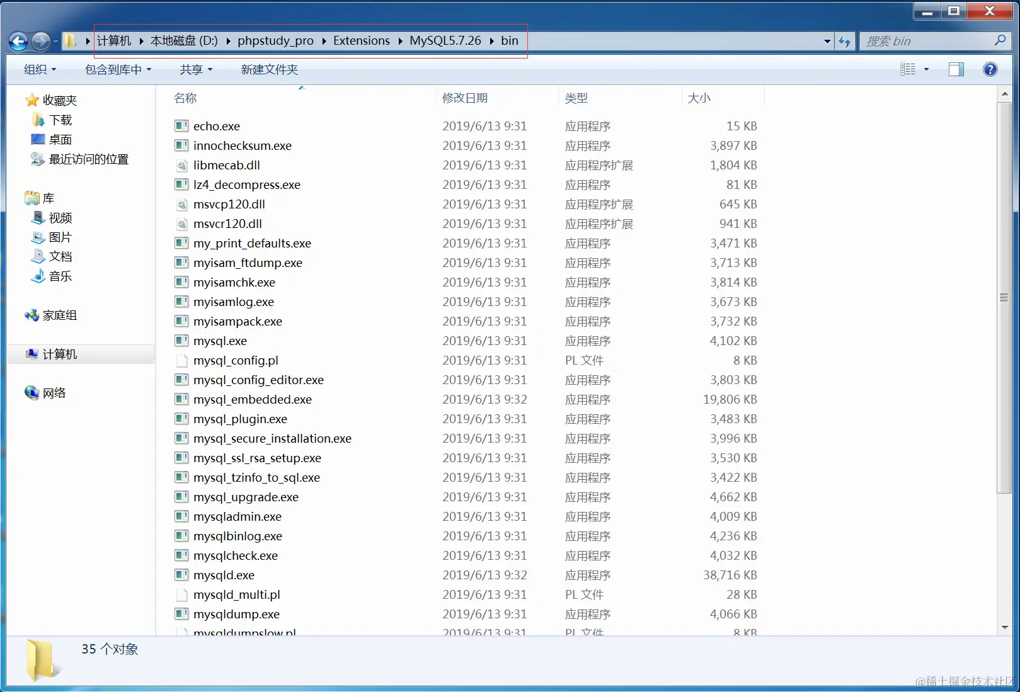Select file mysql_secure_installation.exe
1020x692 pixels.
click(273, 438)
